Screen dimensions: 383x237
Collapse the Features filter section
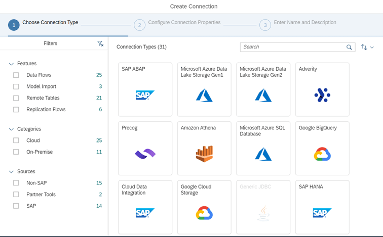pos(11,64)
